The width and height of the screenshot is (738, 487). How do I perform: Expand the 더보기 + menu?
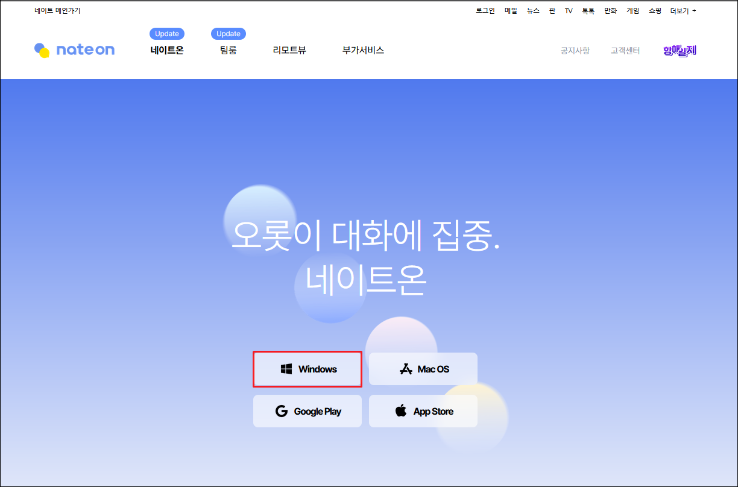point(683,11)
